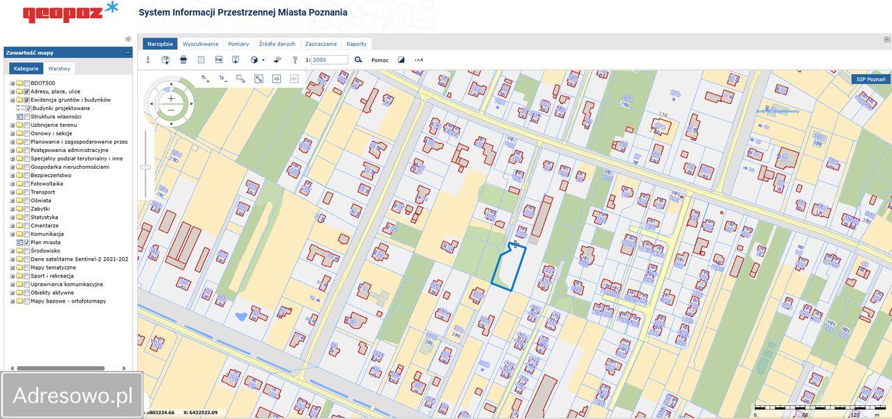
Task: Open the Wyszukiwanie tab
Action: click(x=201, y=44)
